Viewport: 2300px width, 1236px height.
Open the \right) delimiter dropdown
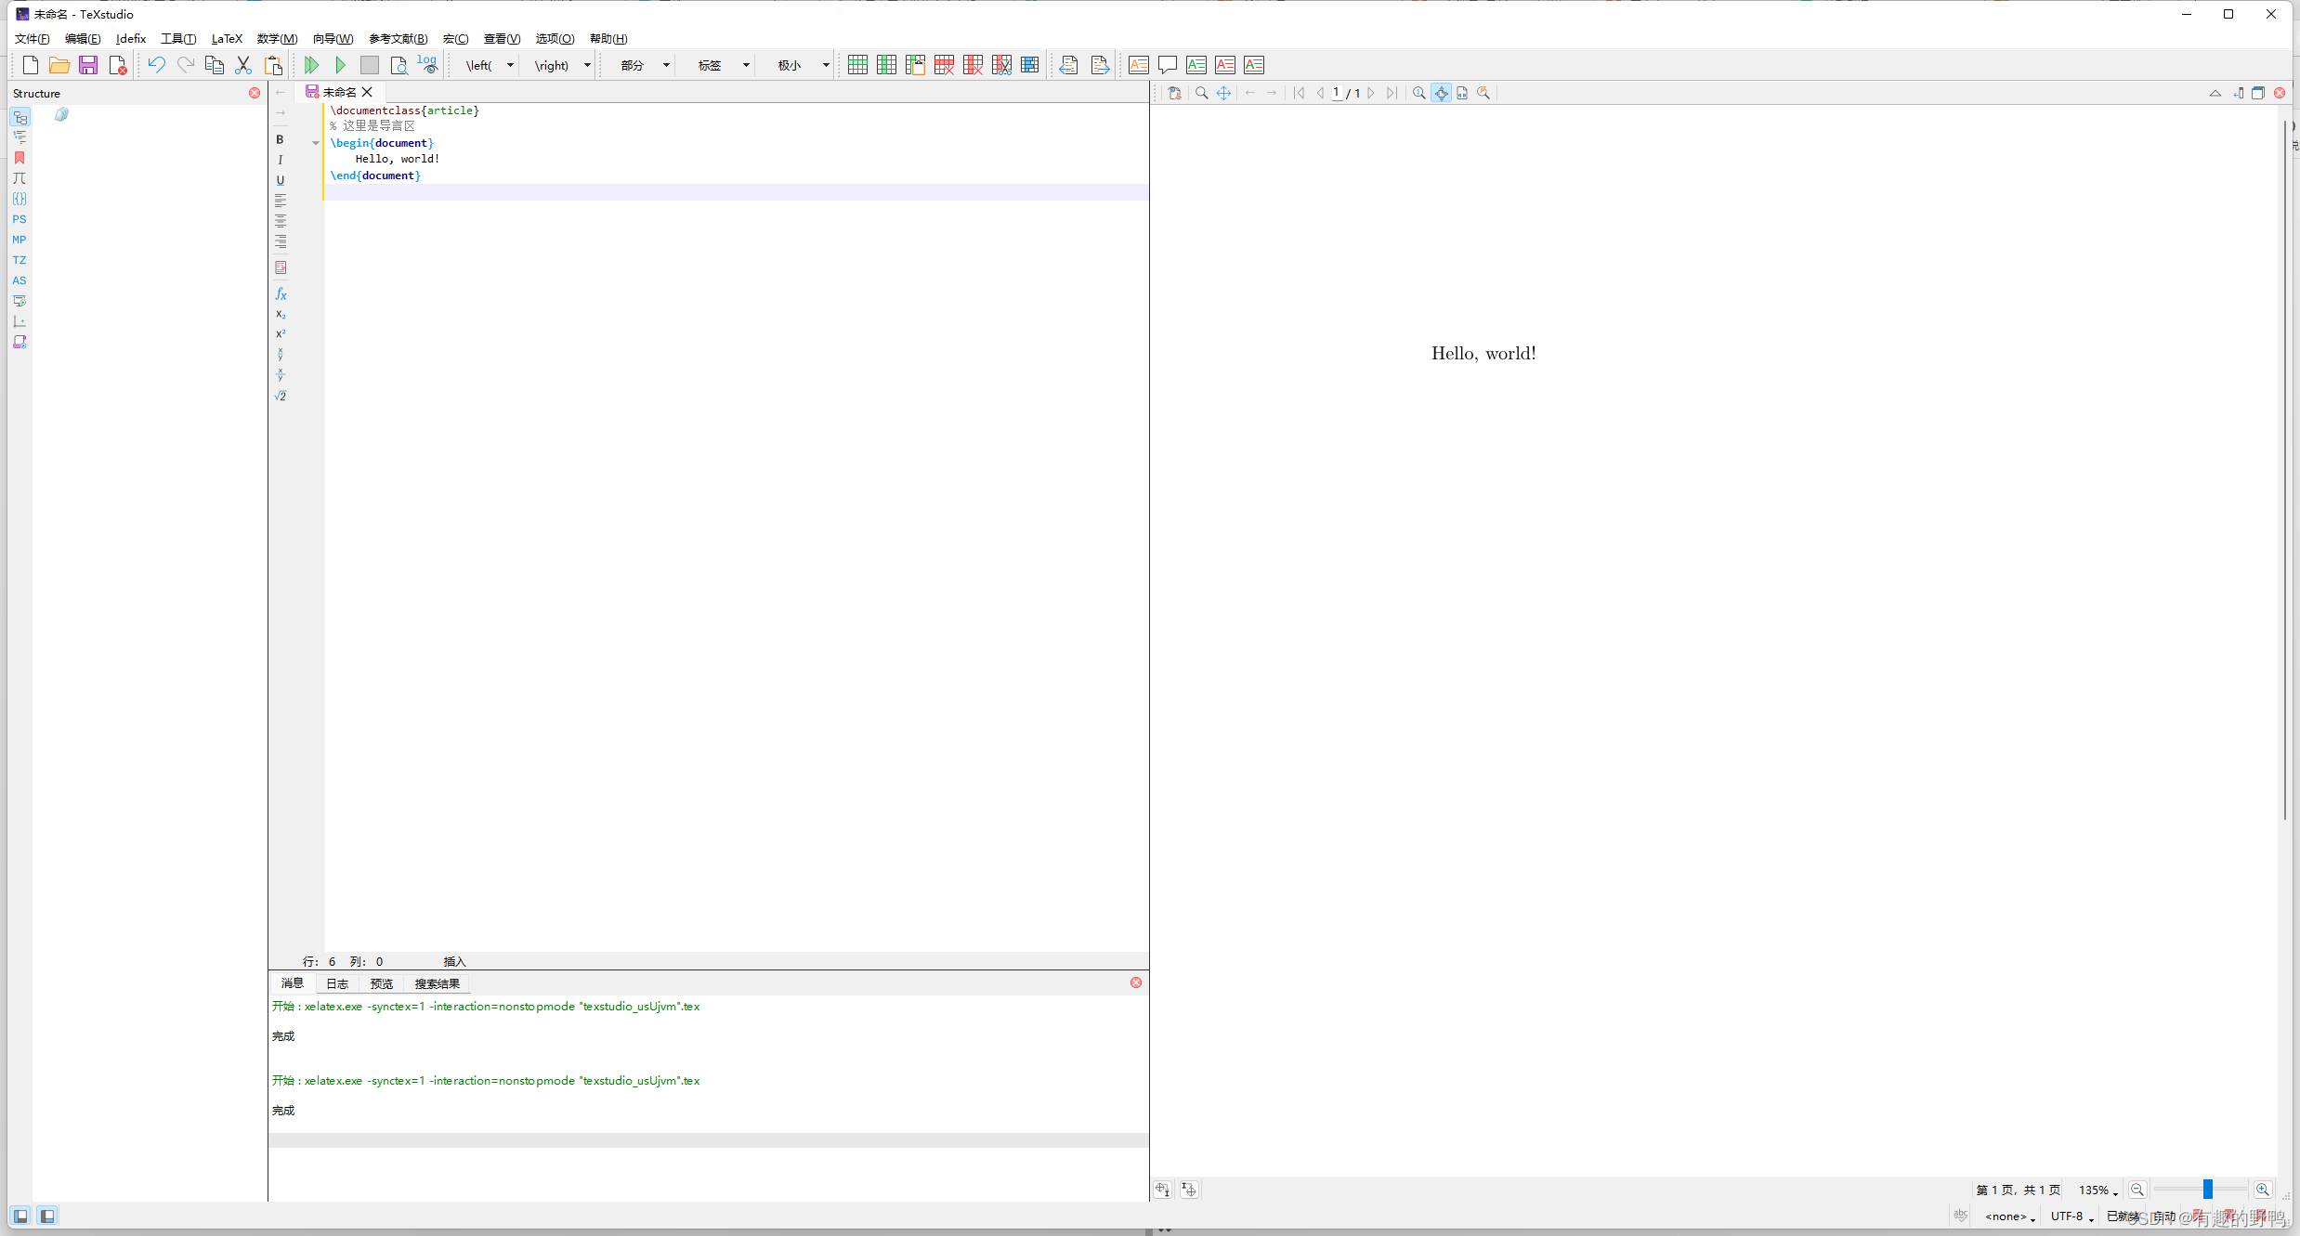point(587,65)
